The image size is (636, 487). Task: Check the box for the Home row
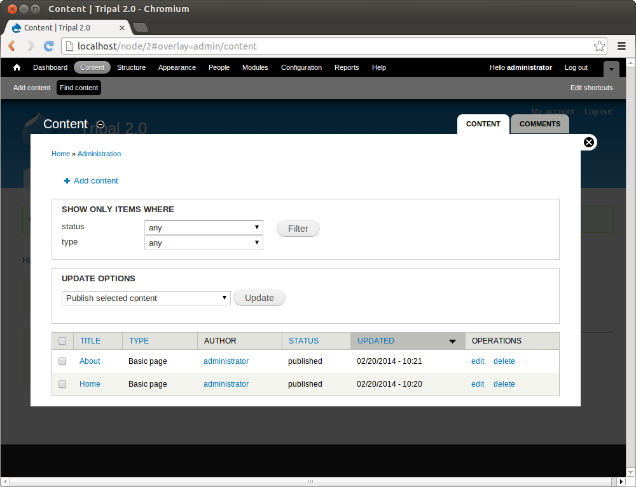coord(62,384)
